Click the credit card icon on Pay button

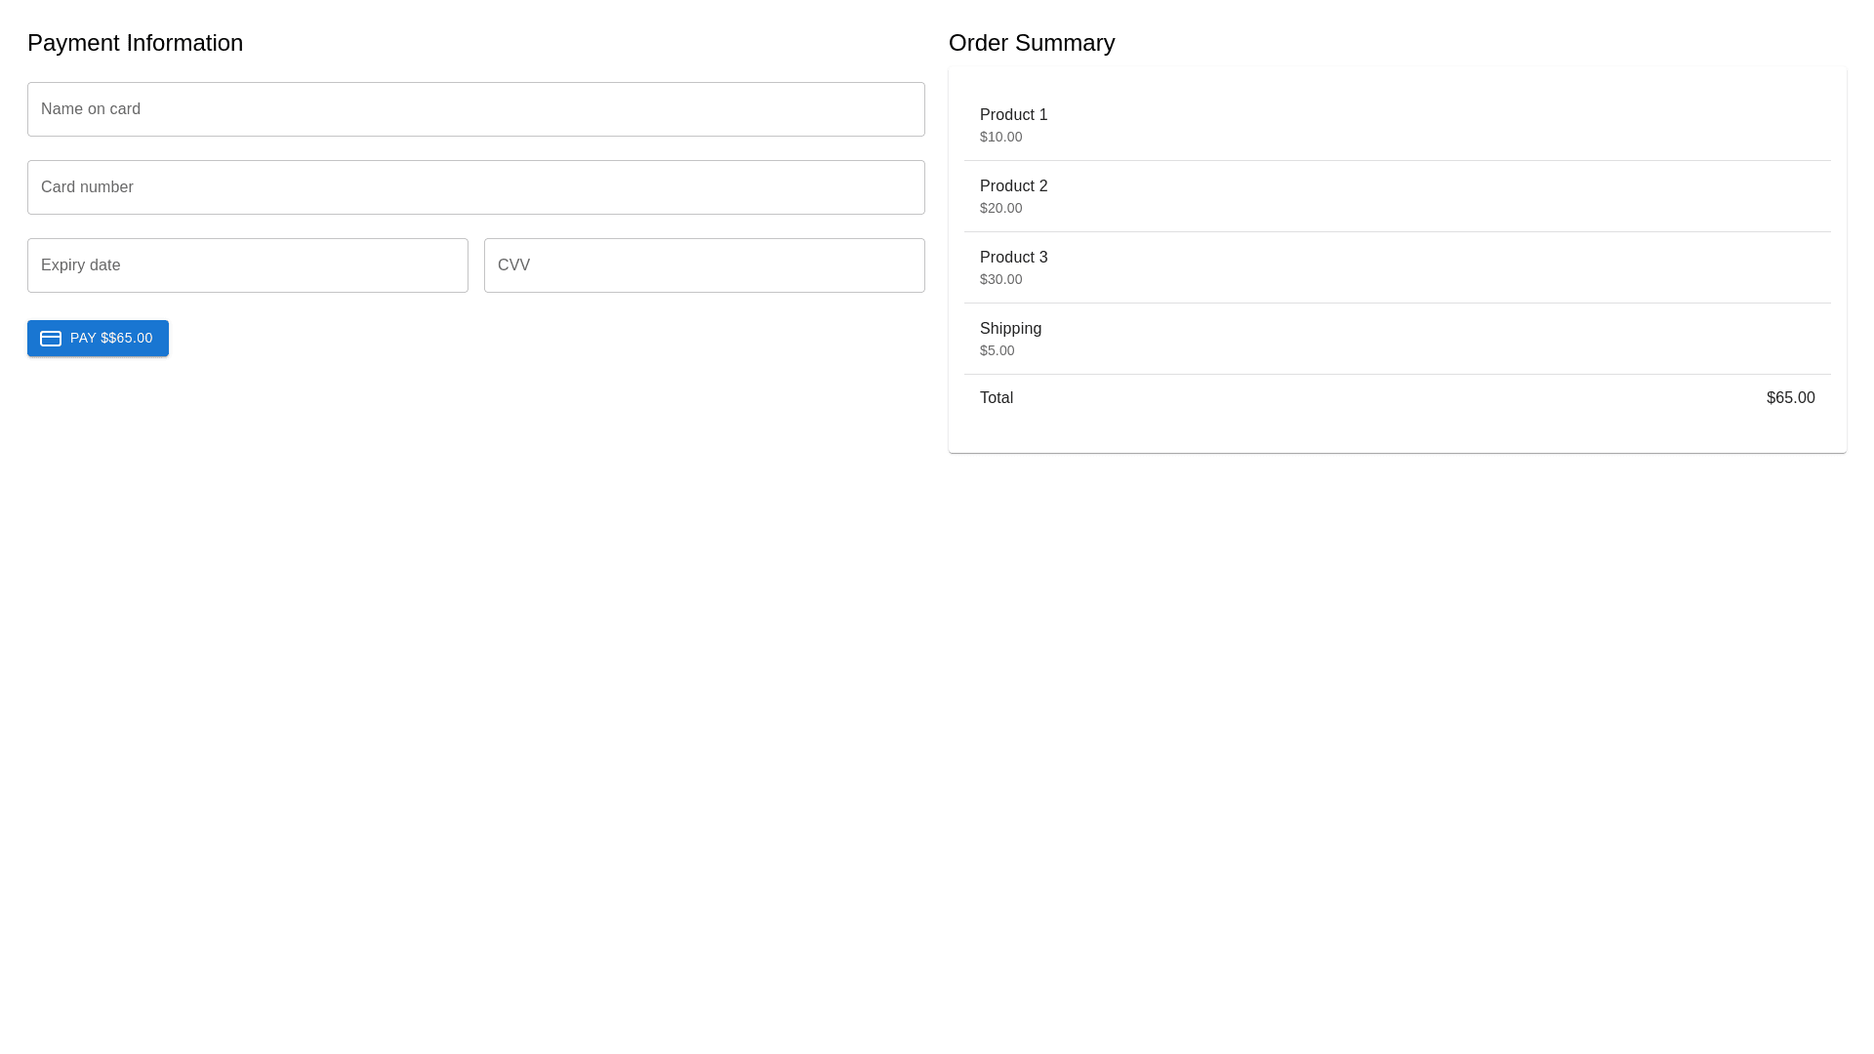pos(51,339)
